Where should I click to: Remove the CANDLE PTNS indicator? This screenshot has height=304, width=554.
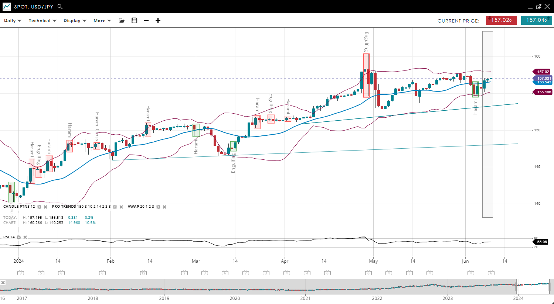[x=45, y=207]
